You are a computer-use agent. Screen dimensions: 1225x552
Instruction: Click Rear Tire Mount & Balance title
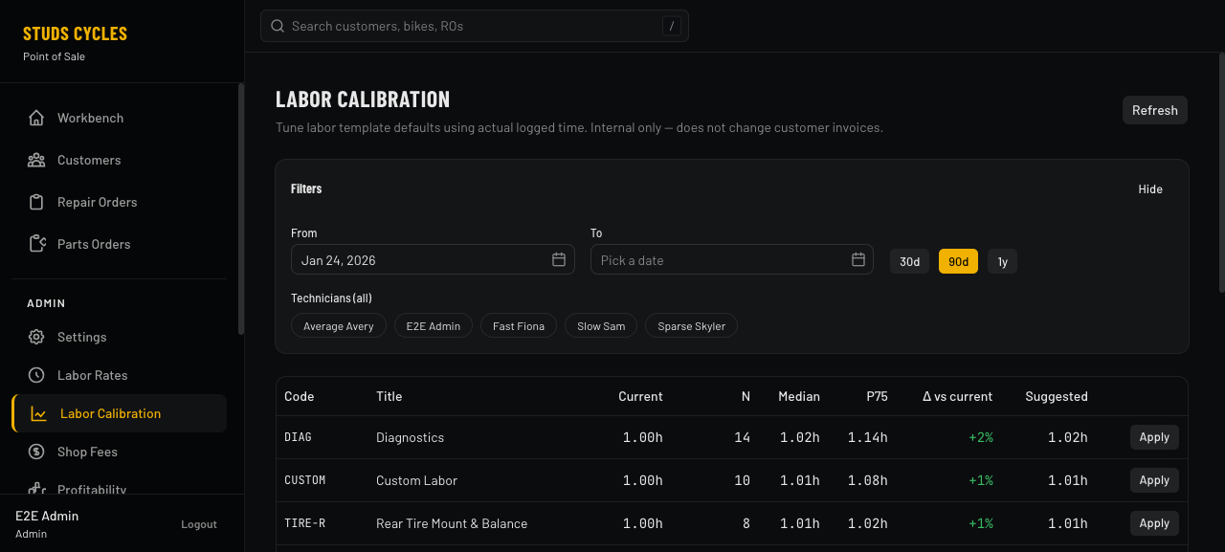click(x=452, y=523)
